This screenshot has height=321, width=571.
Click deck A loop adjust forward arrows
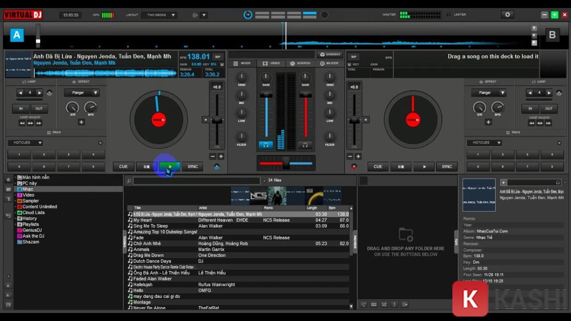pos(39,123)
